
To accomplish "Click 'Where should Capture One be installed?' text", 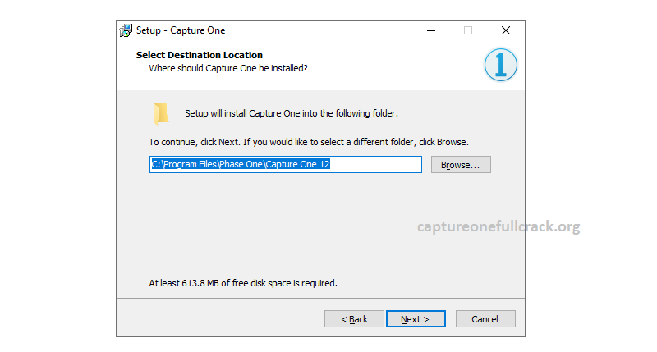I will [228, 68].
